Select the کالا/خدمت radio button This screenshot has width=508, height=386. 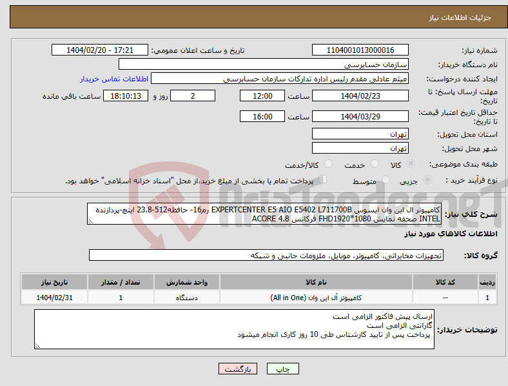pos(328,164)
